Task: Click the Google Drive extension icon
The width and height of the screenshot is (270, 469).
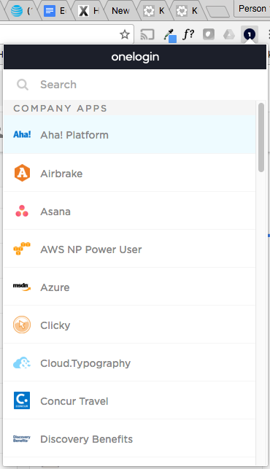Action: (x=228, y=34)
